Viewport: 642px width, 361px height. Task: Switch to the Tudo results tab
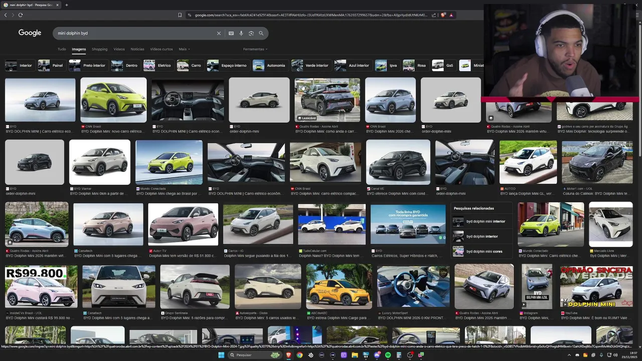(x=62, y=49)
